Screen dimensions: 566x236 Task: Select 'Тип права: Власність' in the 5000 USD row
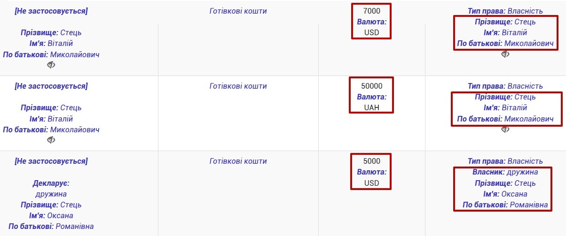point(505,161)
